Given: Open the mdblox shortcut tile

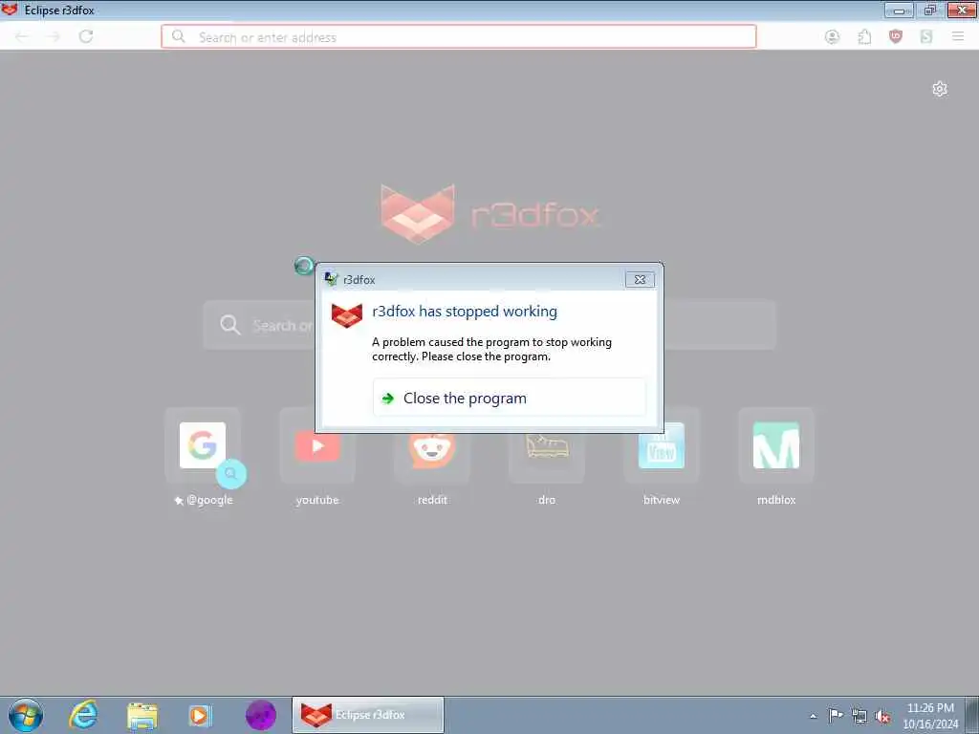Looking at the screenshot, I should click(x=776, y=445).
